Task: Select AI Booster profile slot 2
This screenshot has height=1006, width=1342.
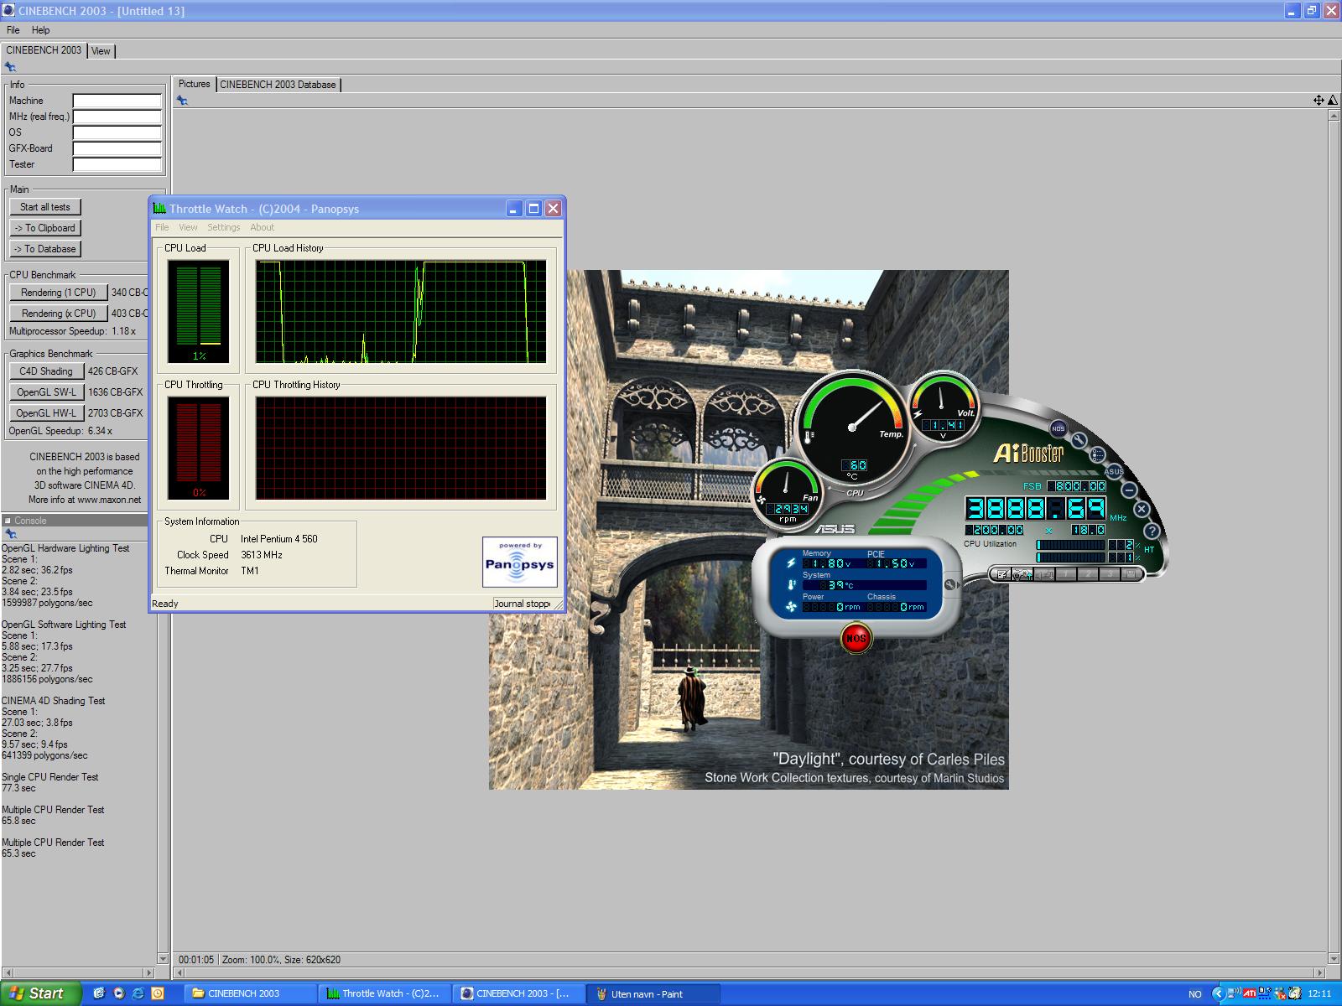Action: pyautogui.click(x=1088, y=574)
